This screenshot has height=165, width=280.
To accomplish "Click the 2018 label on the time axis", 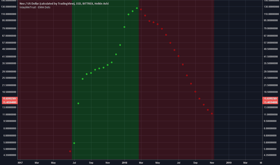I will 124,163.
